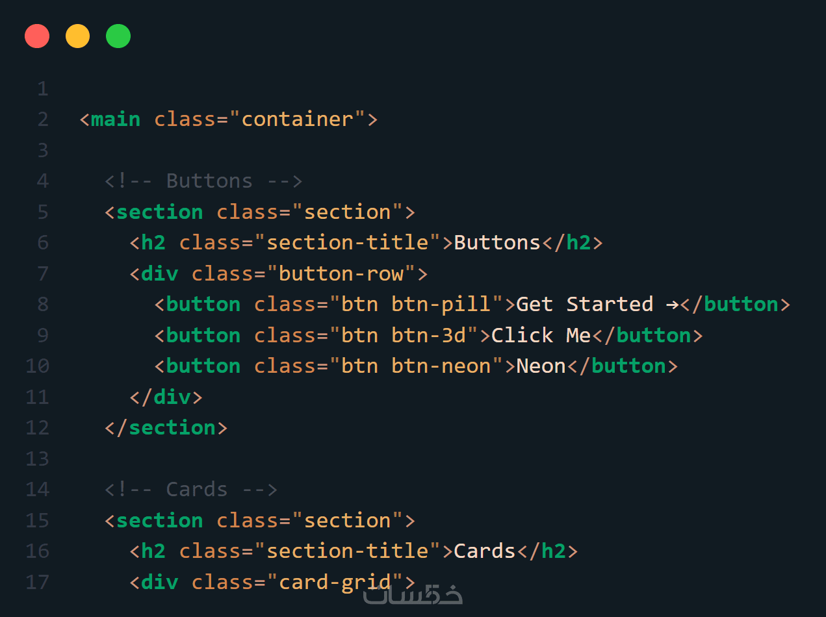Click line number 17 in the gutter

tap(37, 582)
